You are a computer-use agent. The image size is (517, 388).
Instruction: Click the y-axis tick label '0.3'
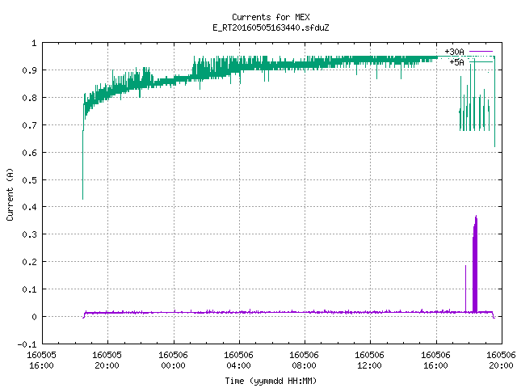(29, 234)
